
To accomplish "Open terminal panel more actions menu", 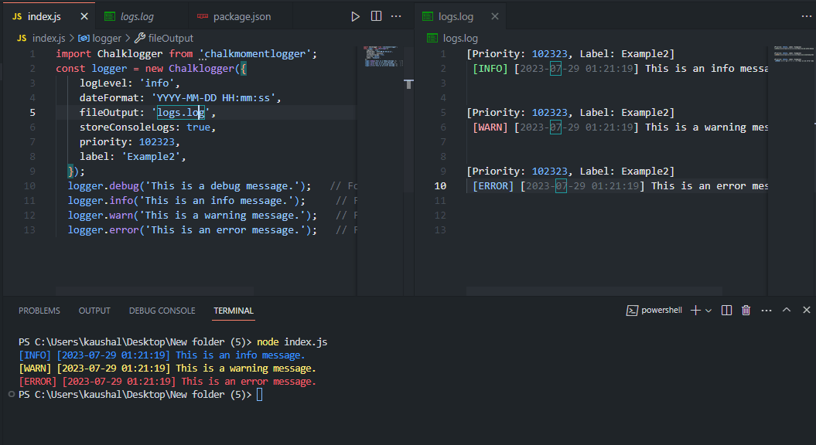I will (x=766, y=311).
